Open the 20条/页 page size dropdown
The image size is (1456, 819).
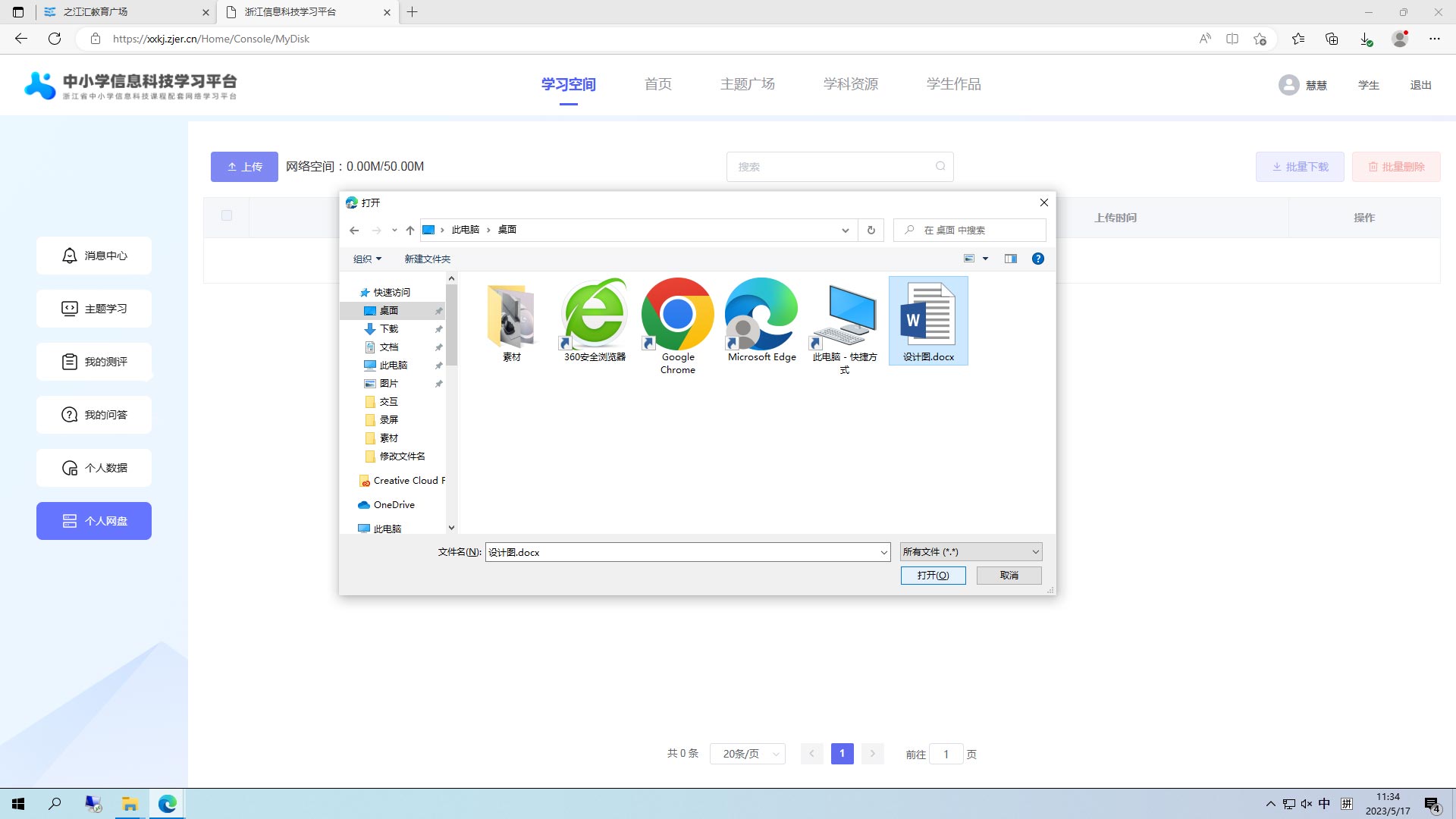748,754
